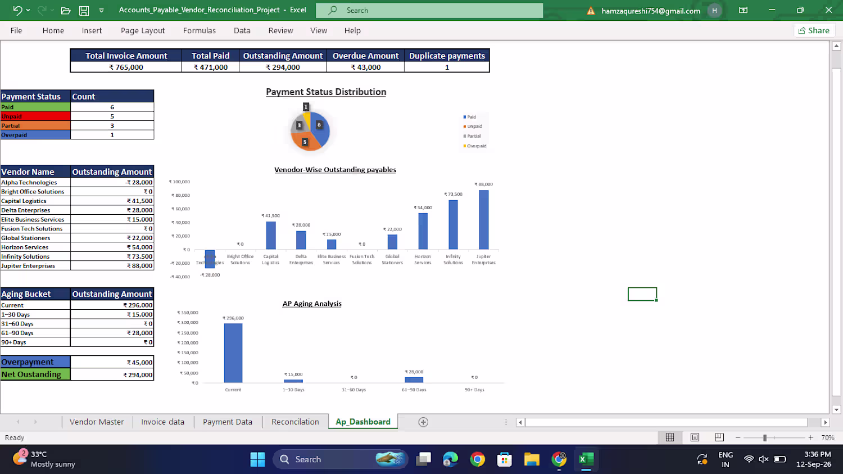Open the Formulas ribbon tab

point(200,30)
